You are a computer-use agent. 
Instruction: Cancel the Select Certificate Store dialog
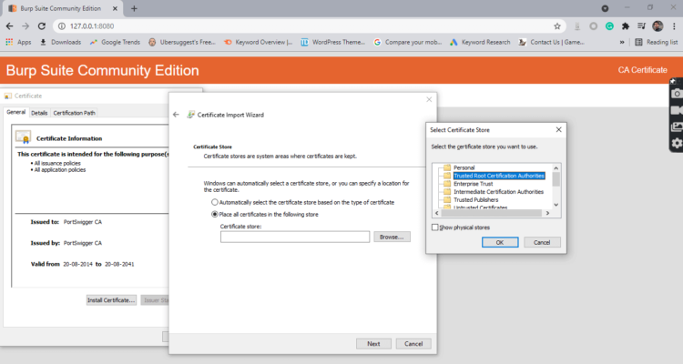[x=542, y=243]
